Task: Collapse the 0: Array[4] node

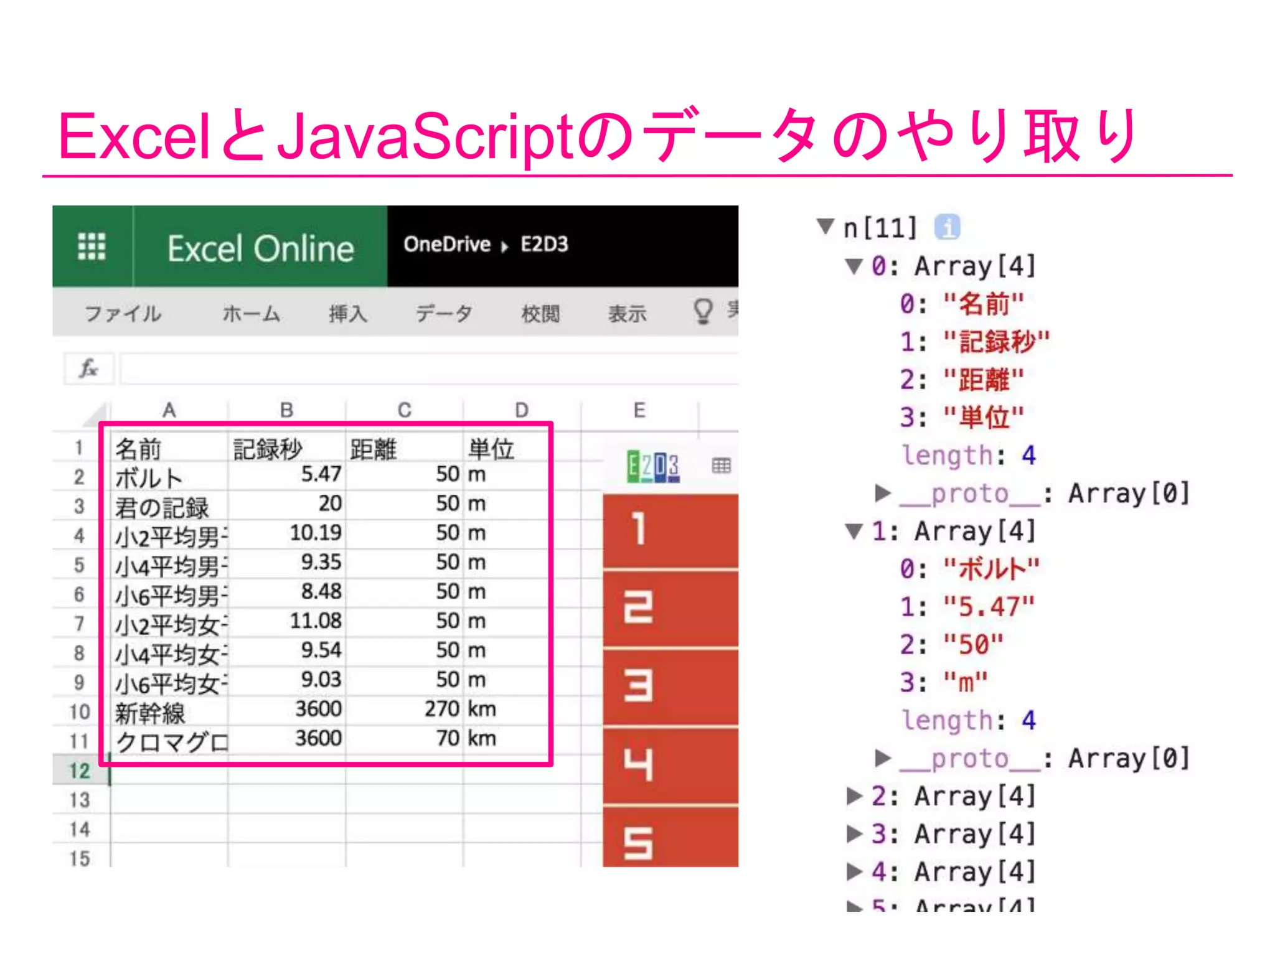Action: [854, 266]
